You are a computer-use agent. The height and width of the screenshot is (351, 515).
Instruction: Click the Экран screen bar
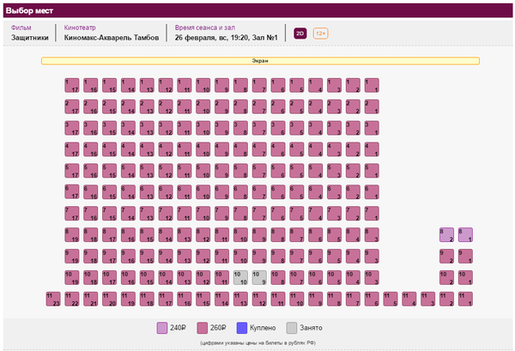[x=260, y=61]
